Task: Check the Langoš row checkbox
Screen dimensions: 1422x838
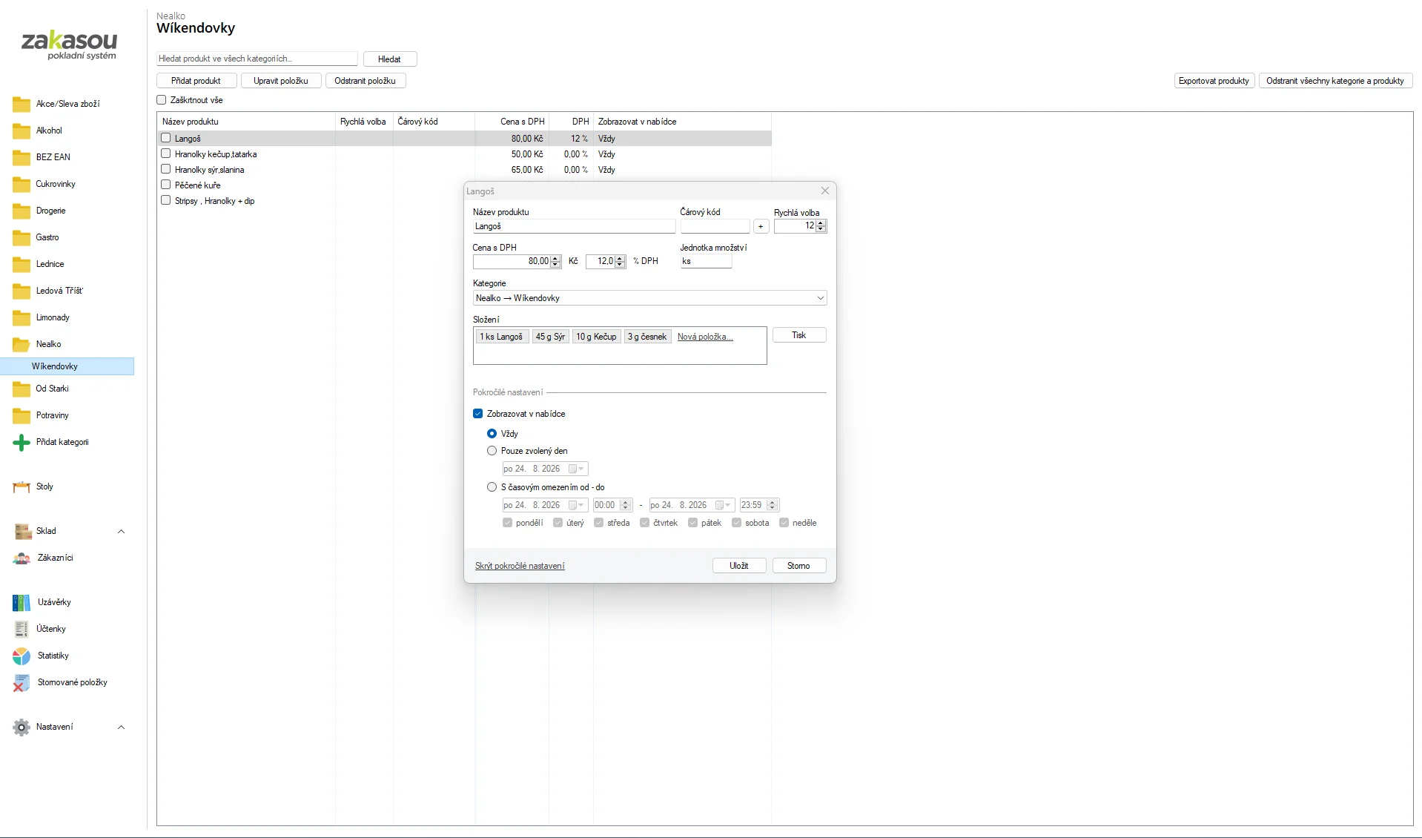Action: click(x=166, y=138)
